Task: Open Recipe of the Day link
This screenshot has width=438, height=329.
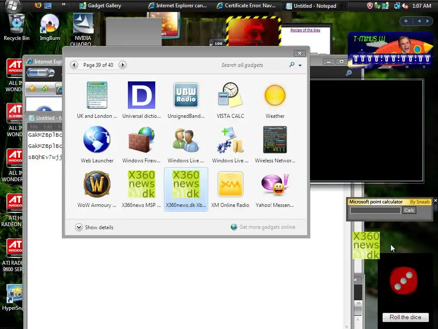Action: tap(305, 30)
